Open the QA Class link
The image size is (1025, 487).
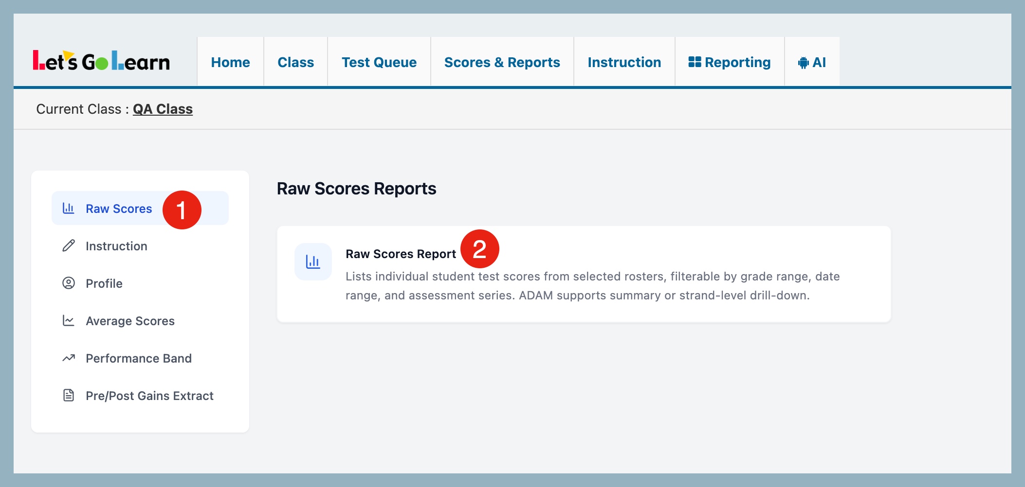tap(163, 109)
